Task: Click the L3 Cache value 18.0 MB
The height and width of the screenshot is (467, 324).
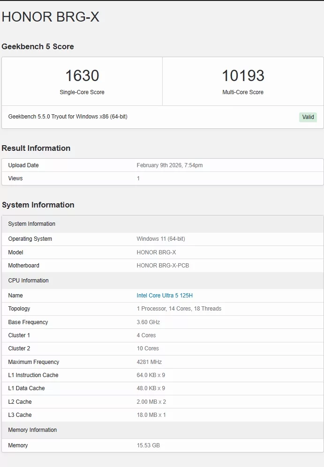Action: (x=151, y=415)
